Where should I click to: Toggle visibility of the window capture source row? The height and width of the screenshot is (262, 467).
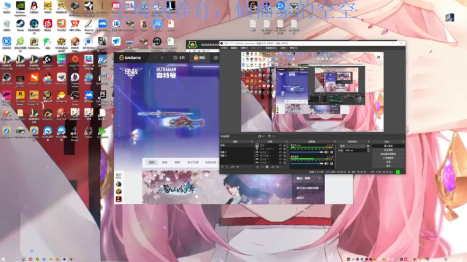[x=280, y=155]
